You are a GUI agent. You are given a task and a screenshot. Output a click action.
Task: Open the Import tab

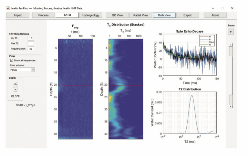(17, 15)
